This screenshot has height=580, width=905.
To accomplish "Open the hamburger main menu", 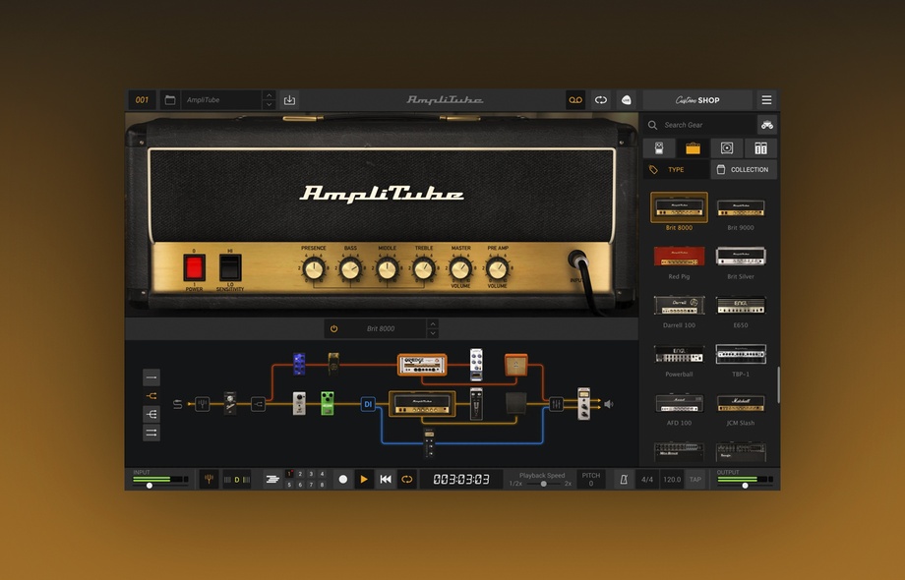I will point(766,99).
